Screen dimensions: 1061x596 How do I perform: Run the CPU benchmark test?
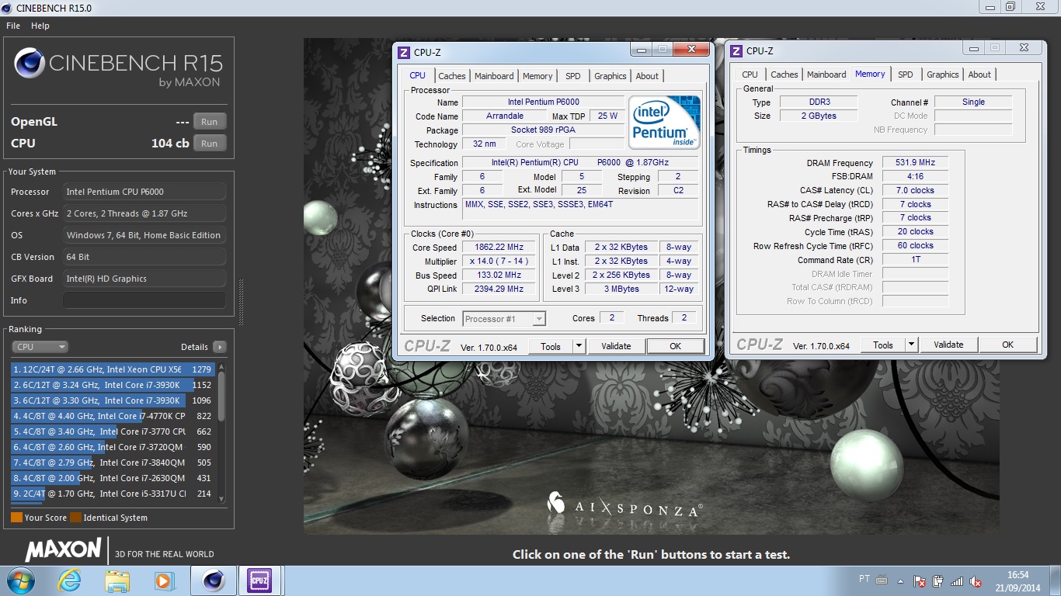click(210, 144)
